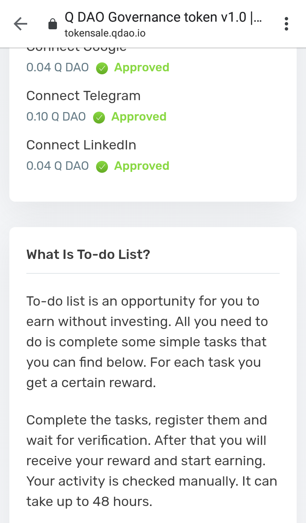Click the 'earn without investing' paragraph

point(147,342)
